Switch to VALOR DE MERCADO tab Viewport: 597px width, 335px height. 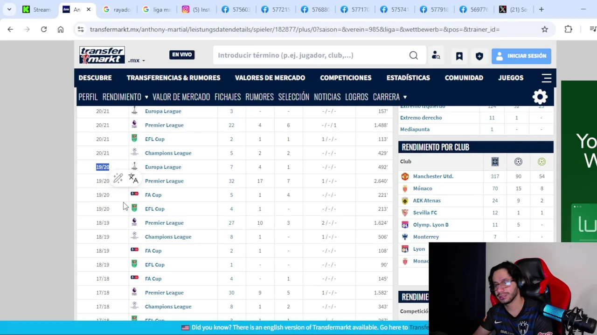click(181, 97)
